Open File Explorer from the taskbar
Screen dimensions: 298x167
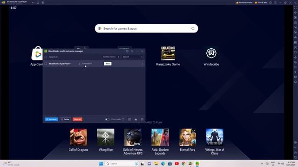click(x=156, y=164)
